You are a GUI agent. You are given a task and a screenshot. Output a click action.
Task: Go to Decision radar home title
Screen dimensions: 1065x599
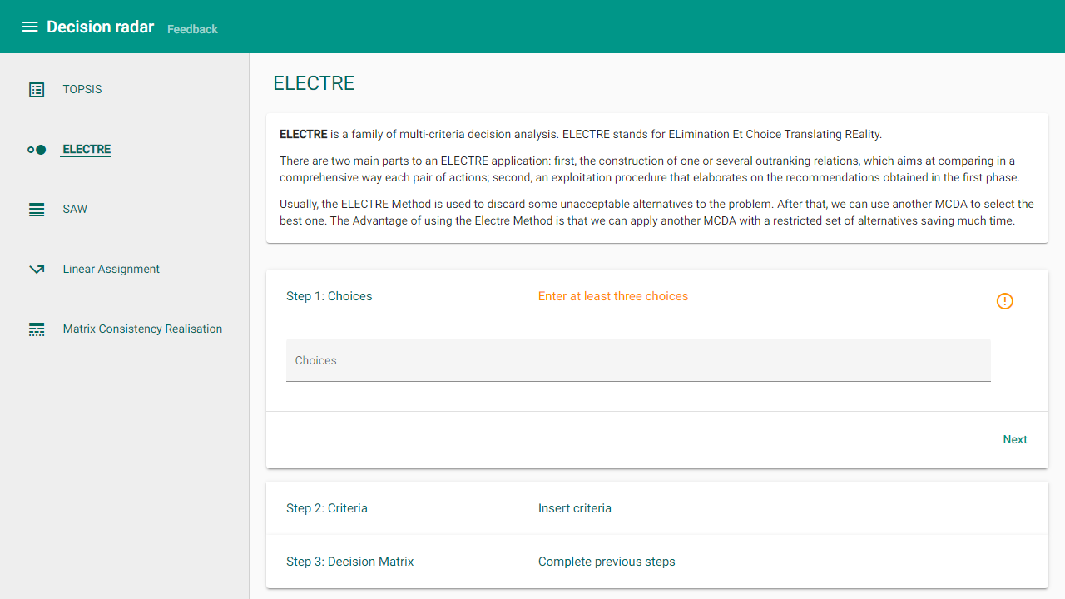[x=100, y=27]
